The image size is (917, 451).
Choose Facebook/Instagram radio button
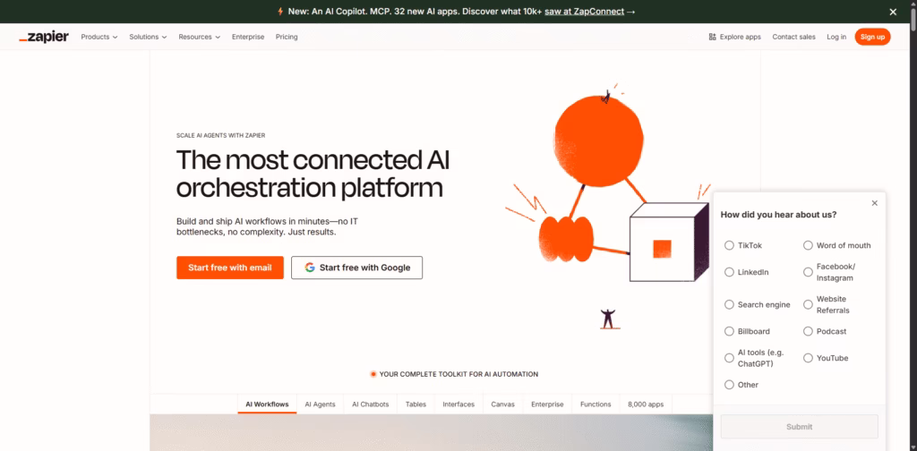(x=808, y=272)
